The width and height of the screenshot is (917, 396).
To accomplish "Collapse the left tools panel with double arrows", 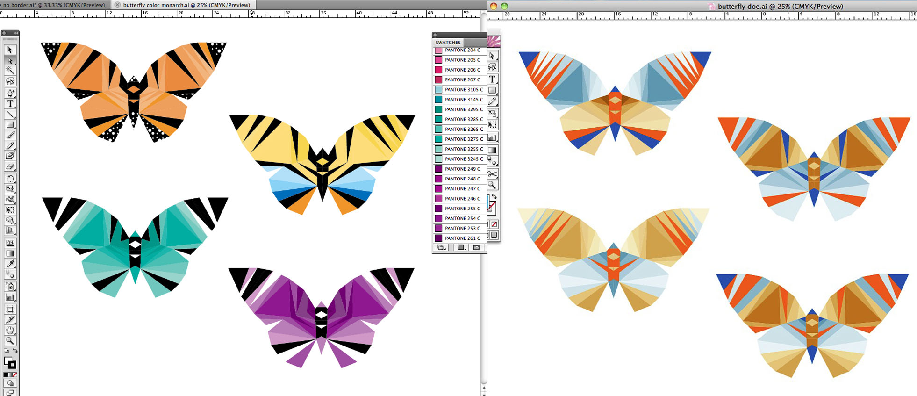I will coord(16,33).
